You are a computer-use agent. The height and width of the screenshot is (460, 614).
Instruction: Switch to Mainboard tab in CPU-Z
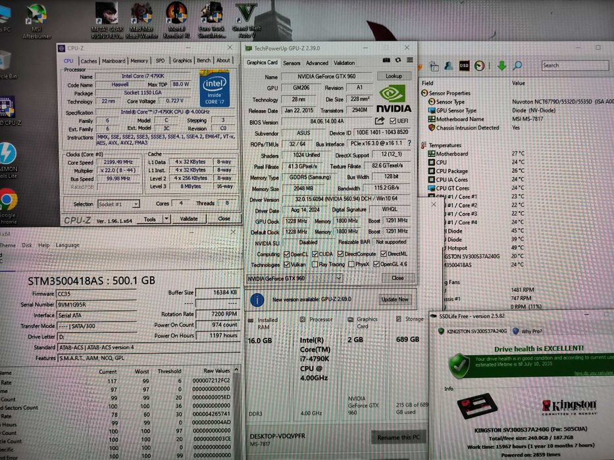114,61
